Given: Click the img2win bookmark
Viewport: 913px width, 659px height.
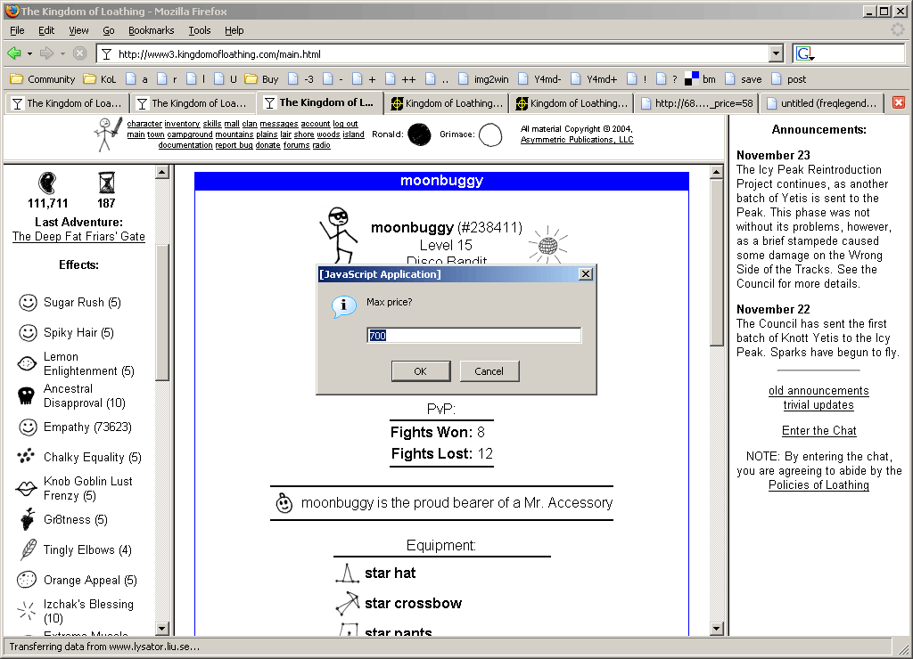Looking at the screenshot, I should (x=483, y=79).
